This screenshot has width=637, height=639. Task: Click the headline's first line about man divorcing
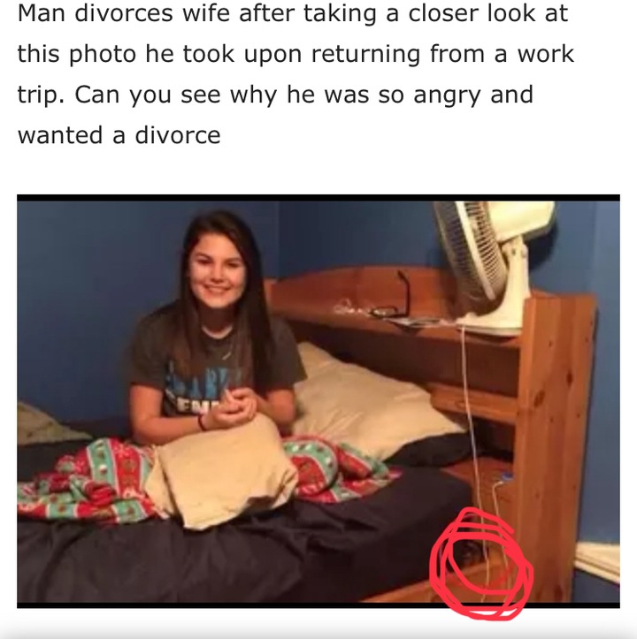pyautogui.click(x=293, y=13)
